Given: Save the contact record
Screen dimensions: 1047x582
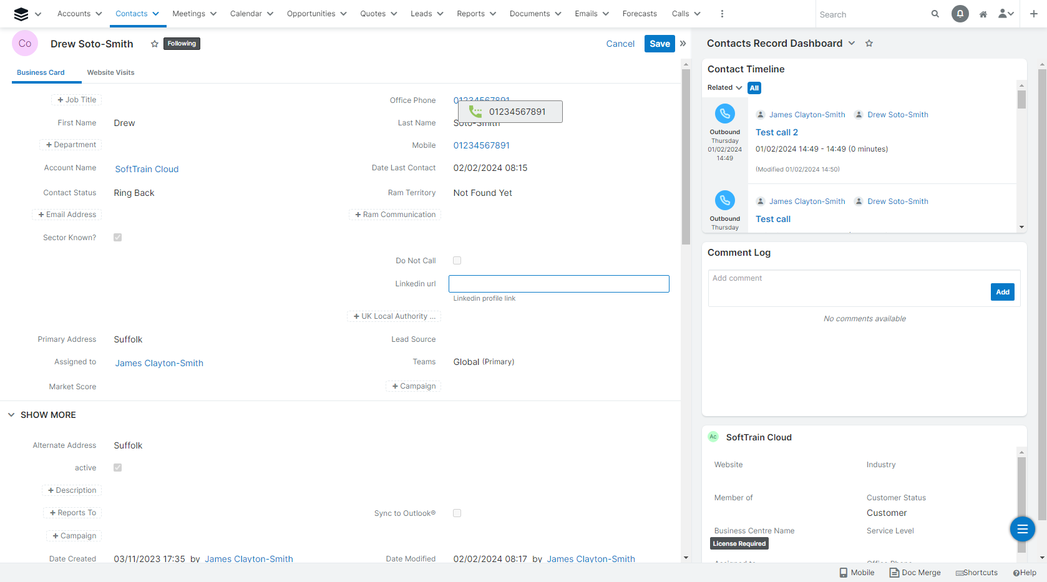Looking at the screenshot, I should pyautogui.click(x=660, y=44).
